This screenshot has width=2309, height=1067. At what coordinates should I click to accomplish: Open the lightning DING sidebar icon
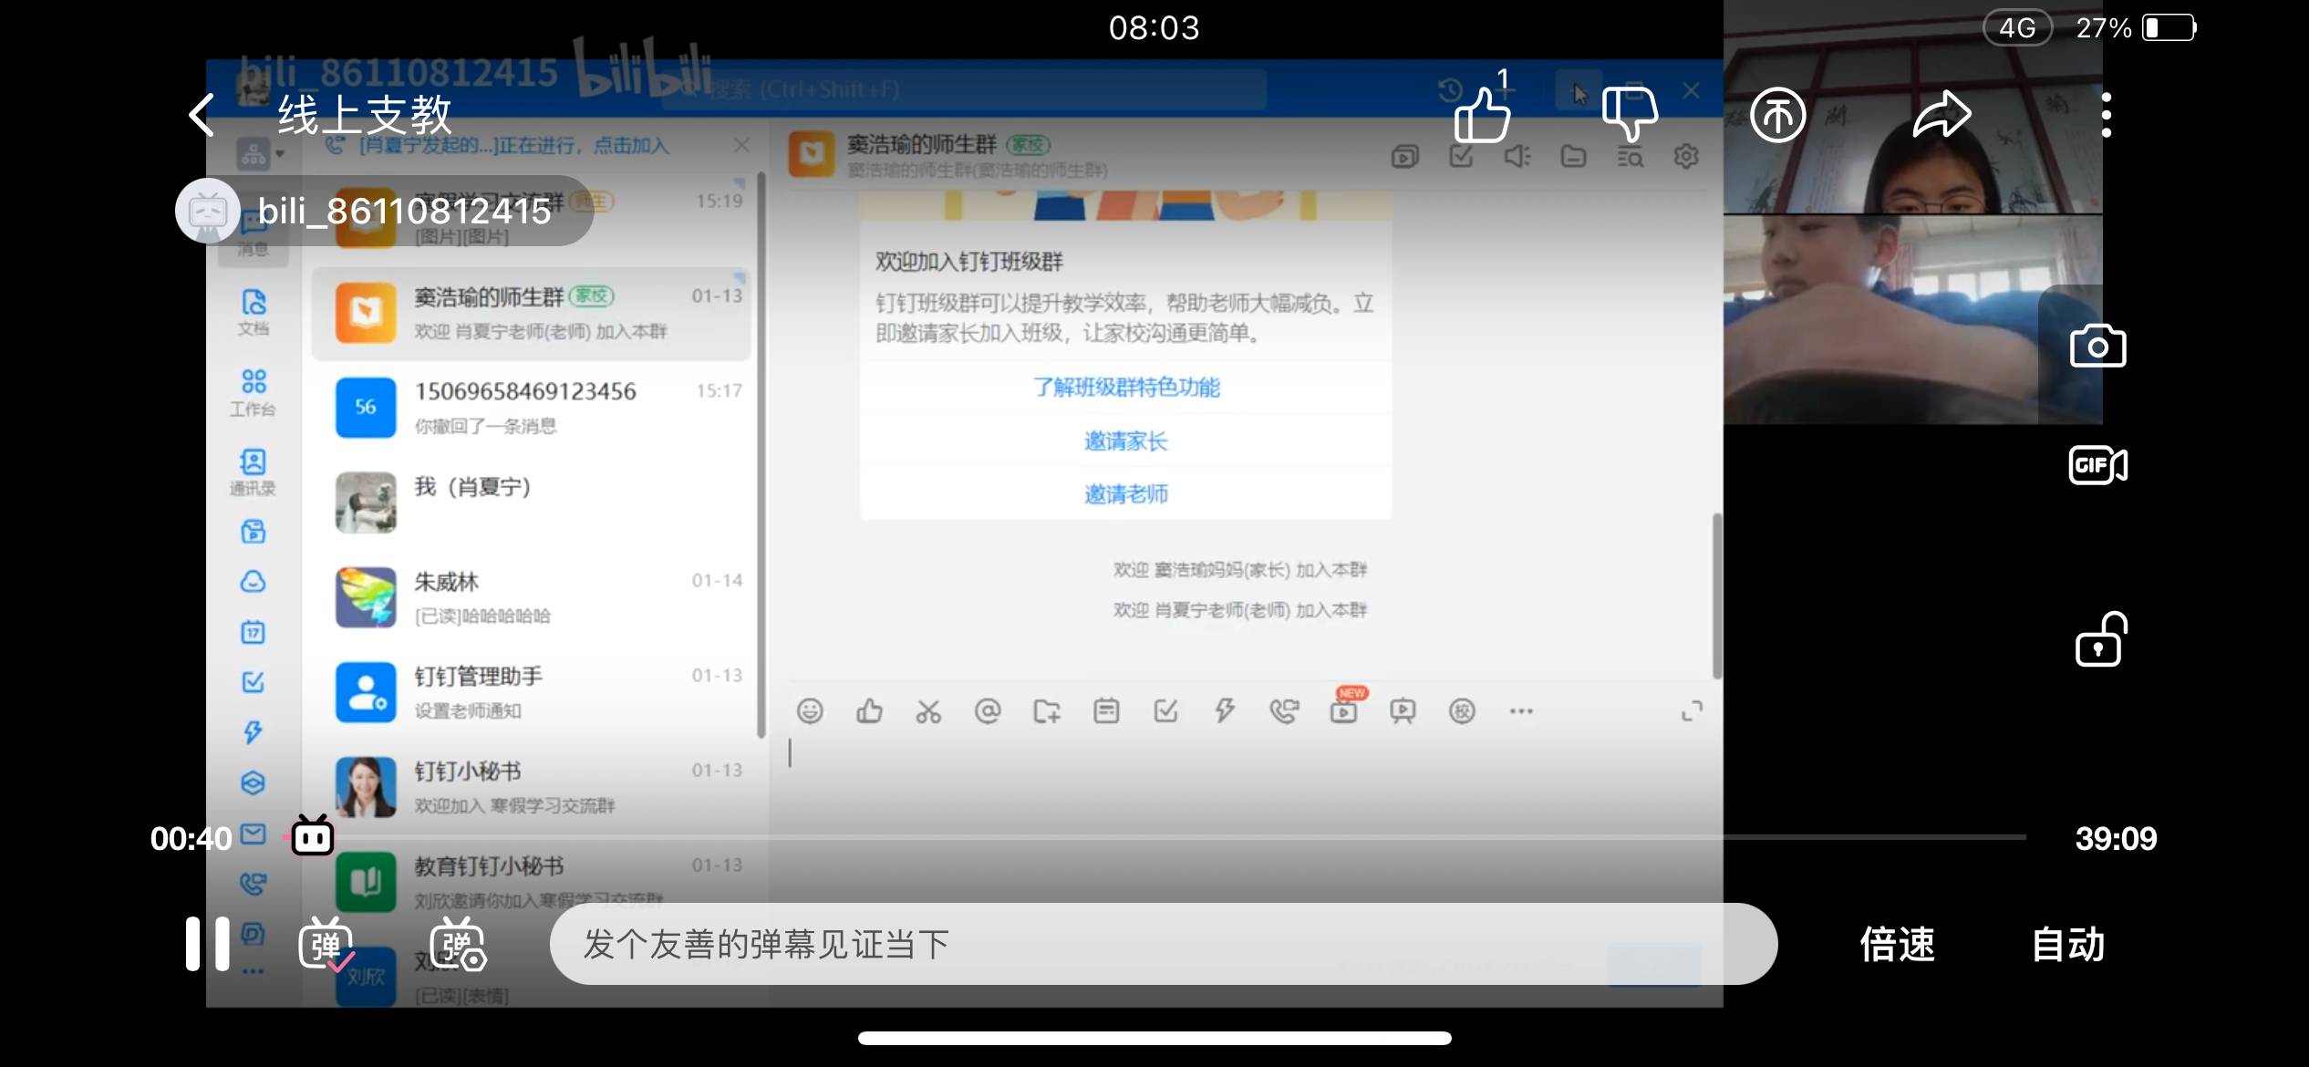click(254, 731)
